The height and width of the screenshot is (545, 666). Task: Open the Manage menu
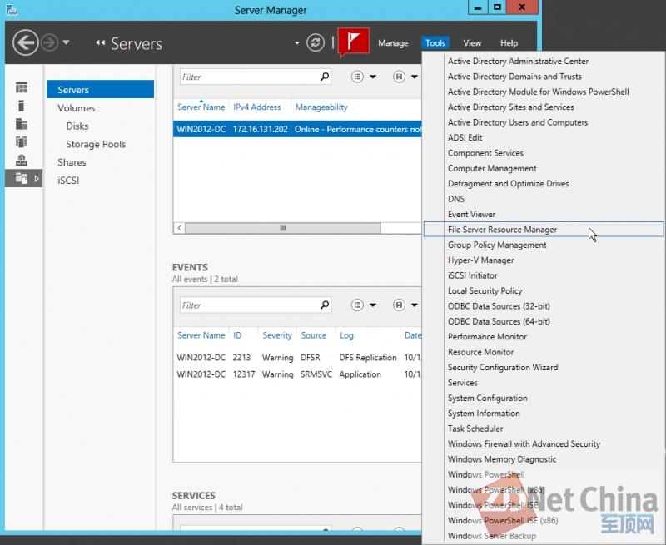click(x=393, y=43)
